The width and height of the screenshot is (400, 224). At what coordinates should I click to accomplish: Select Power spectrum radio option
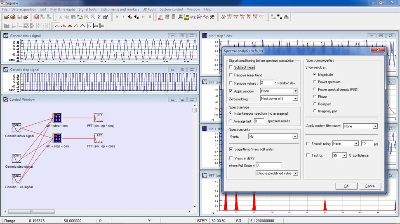[315, 82]
